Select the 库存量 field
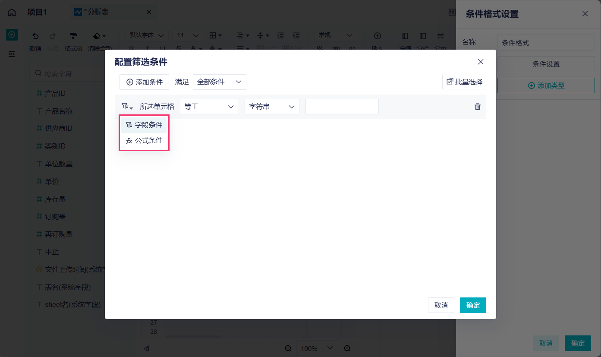Viewport: 601px width, 357px height. coord(55,199)
